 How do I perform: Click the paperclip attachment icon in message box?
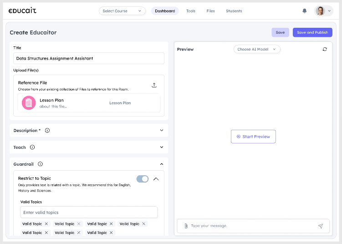pyautogui.click(x=186, y=226)
